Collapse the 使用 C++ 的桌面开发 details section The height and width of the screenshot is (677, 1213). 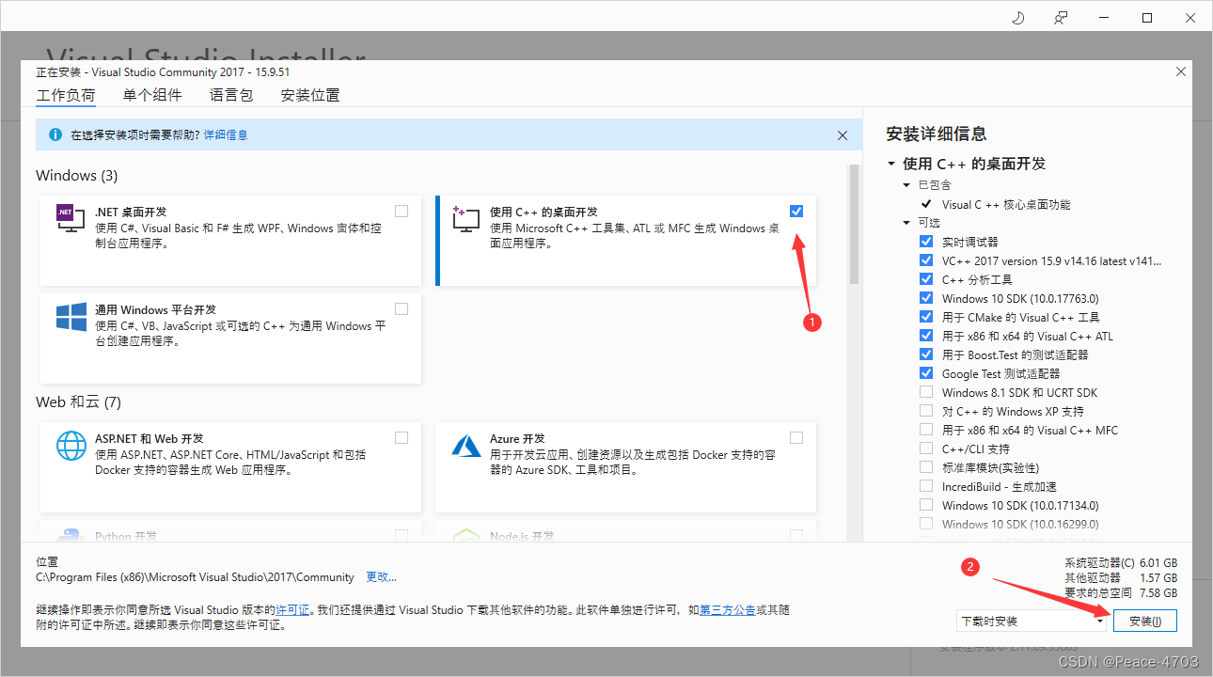click(891, 164)
